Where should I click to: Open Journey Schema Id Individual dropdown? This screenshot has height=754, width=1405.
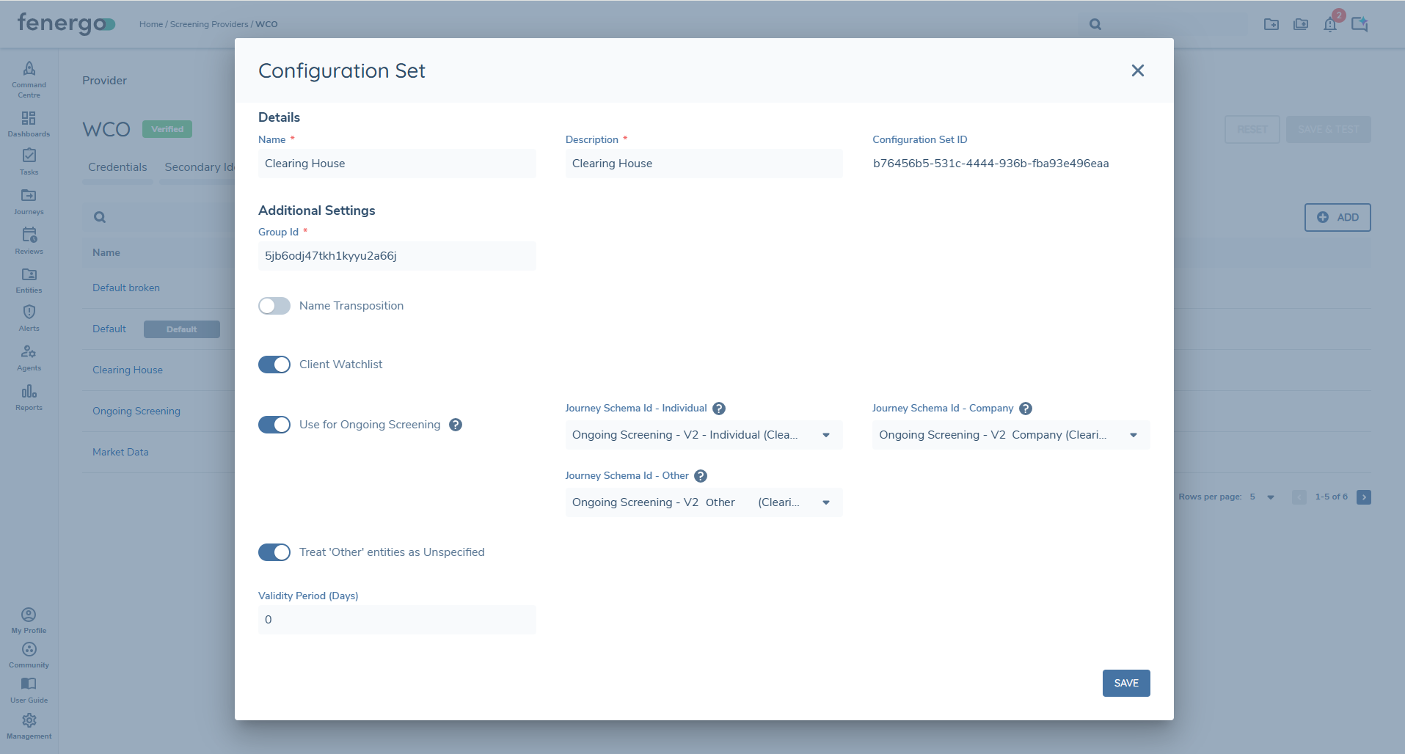704,435
